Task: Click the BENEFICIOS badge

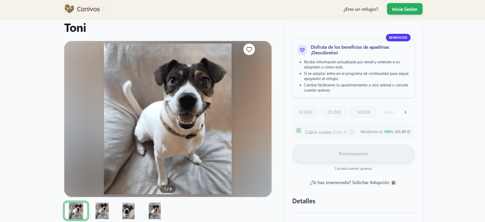Action: pos(398,37)
